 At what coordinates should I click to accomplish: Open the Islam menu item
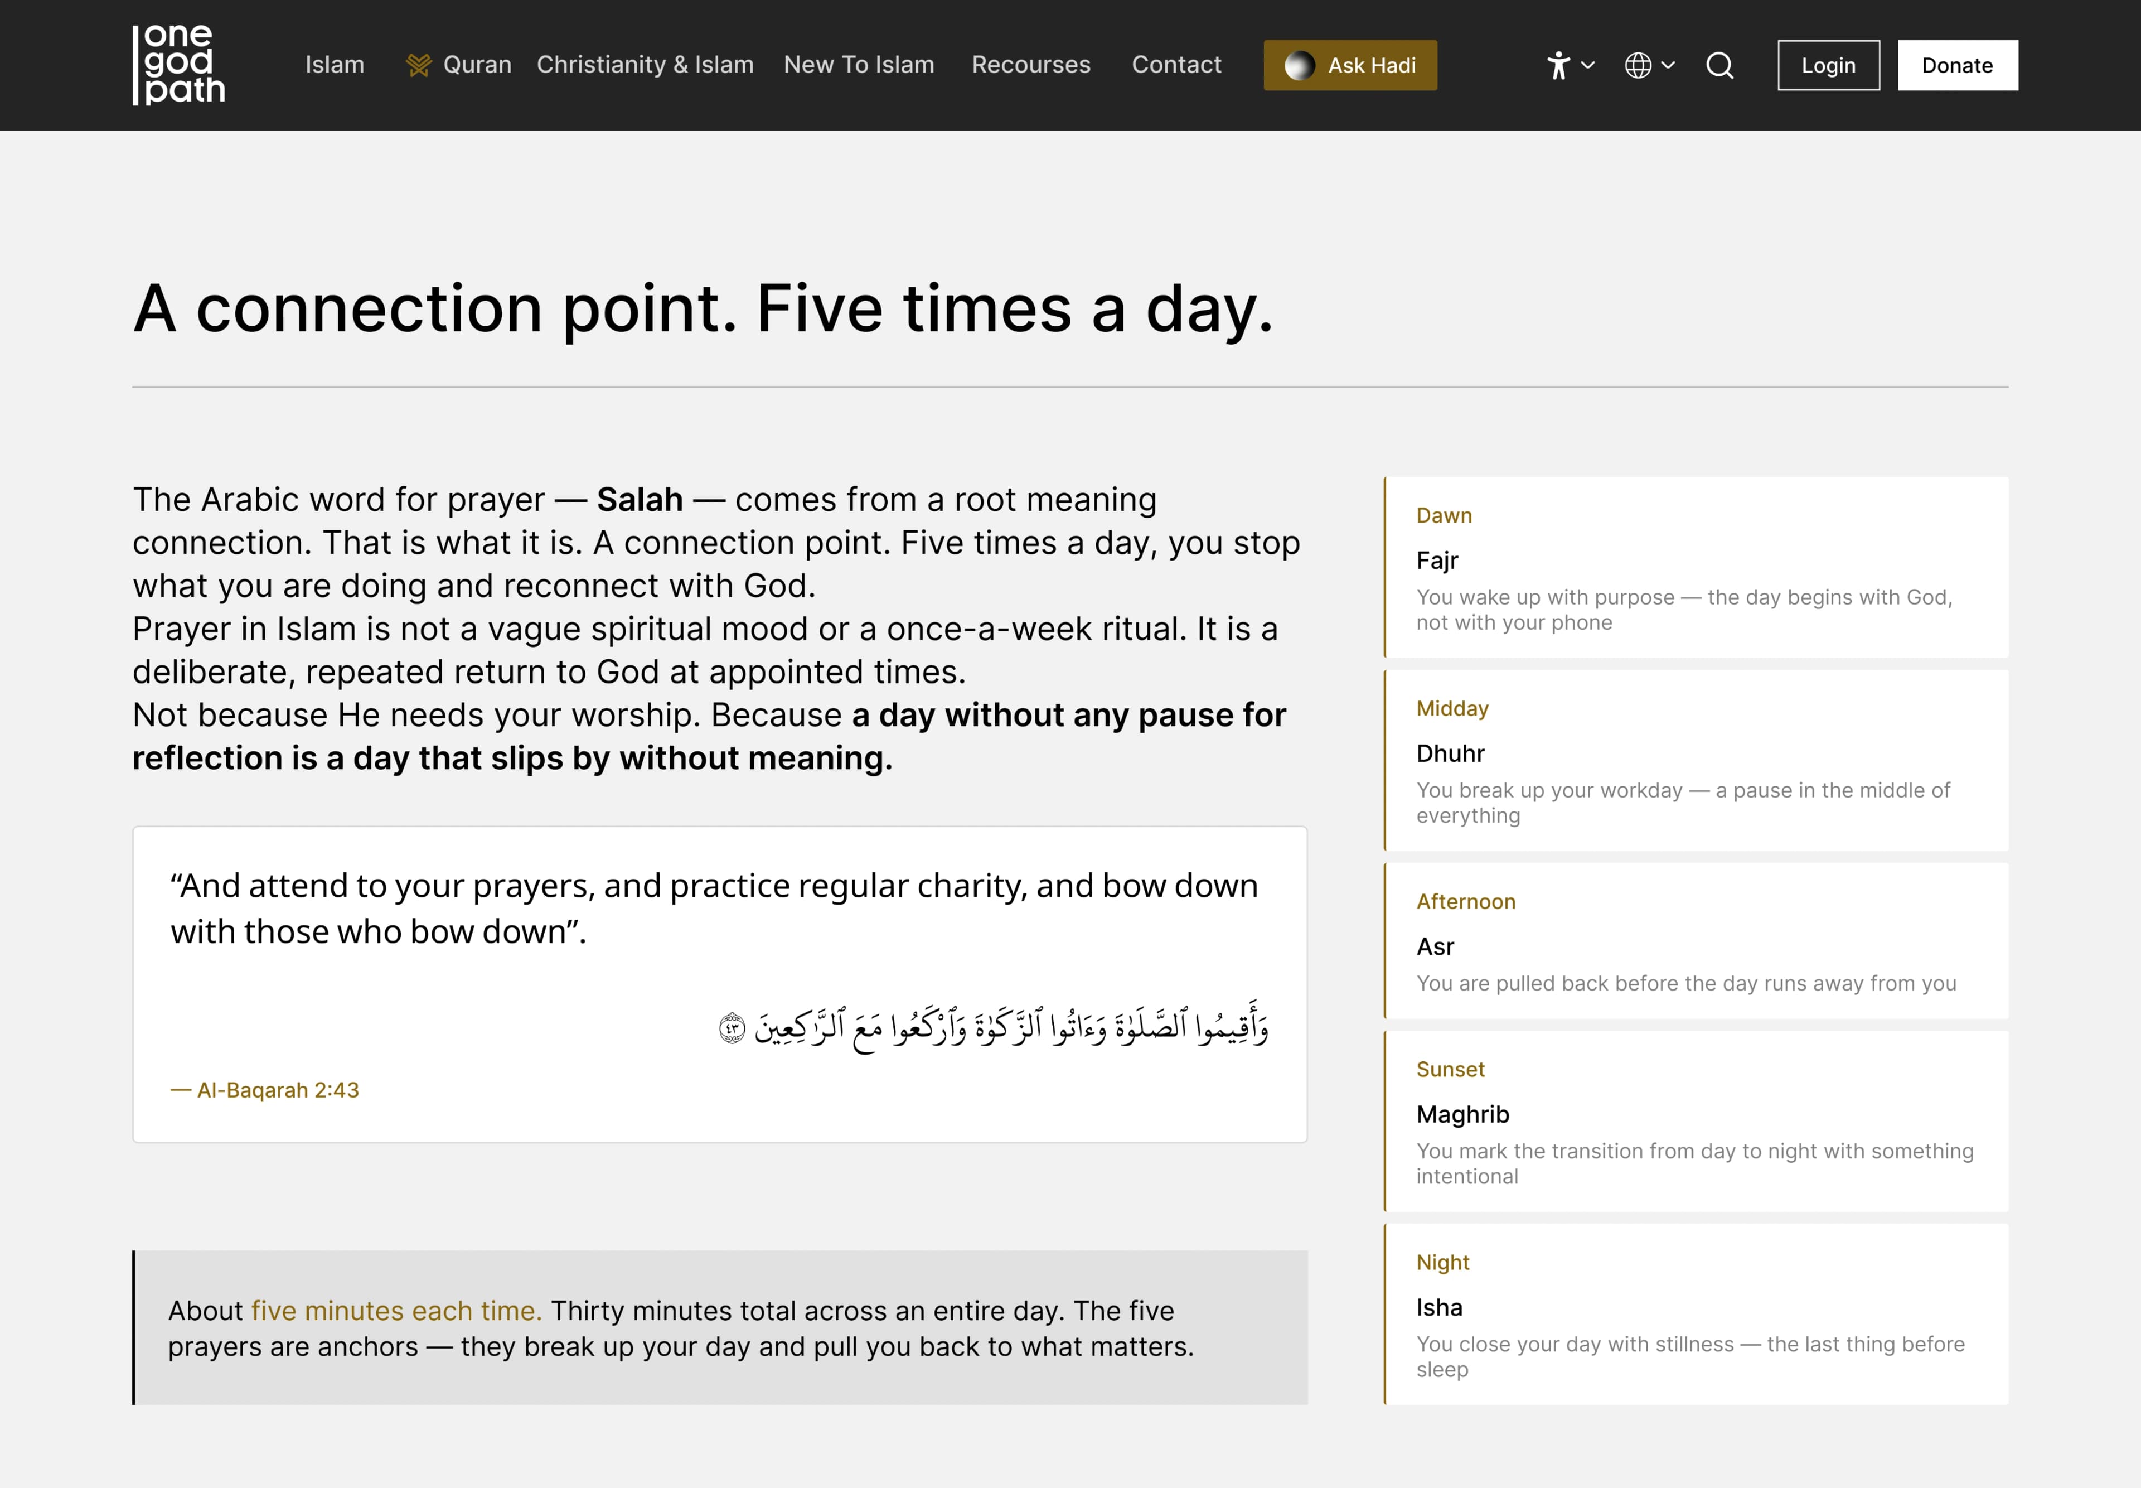[x=335, y=65]
